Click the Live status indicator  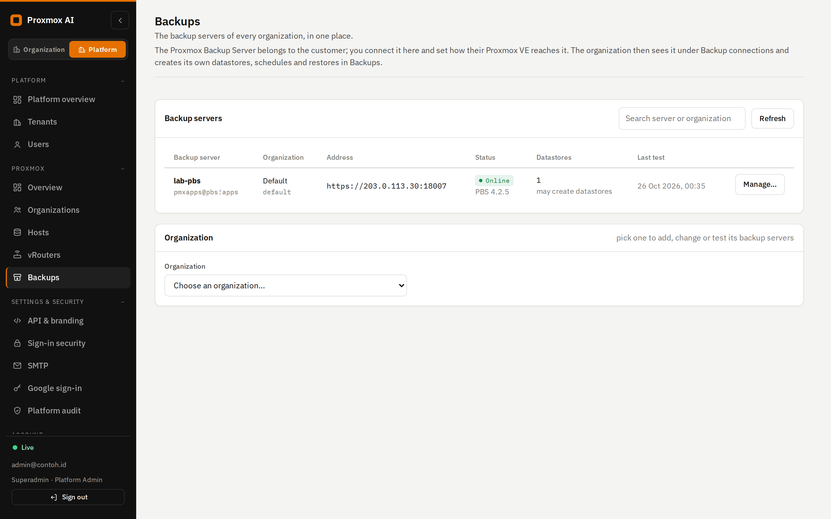[x=23, y=447]
